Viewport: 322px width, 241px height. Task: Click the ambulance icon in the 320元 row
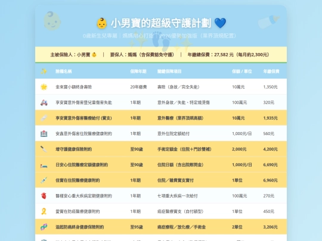[44, 102]
